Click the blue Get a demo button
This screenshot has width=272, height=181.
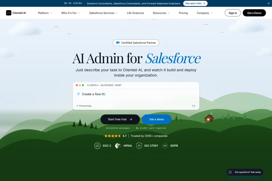(157, 119)
